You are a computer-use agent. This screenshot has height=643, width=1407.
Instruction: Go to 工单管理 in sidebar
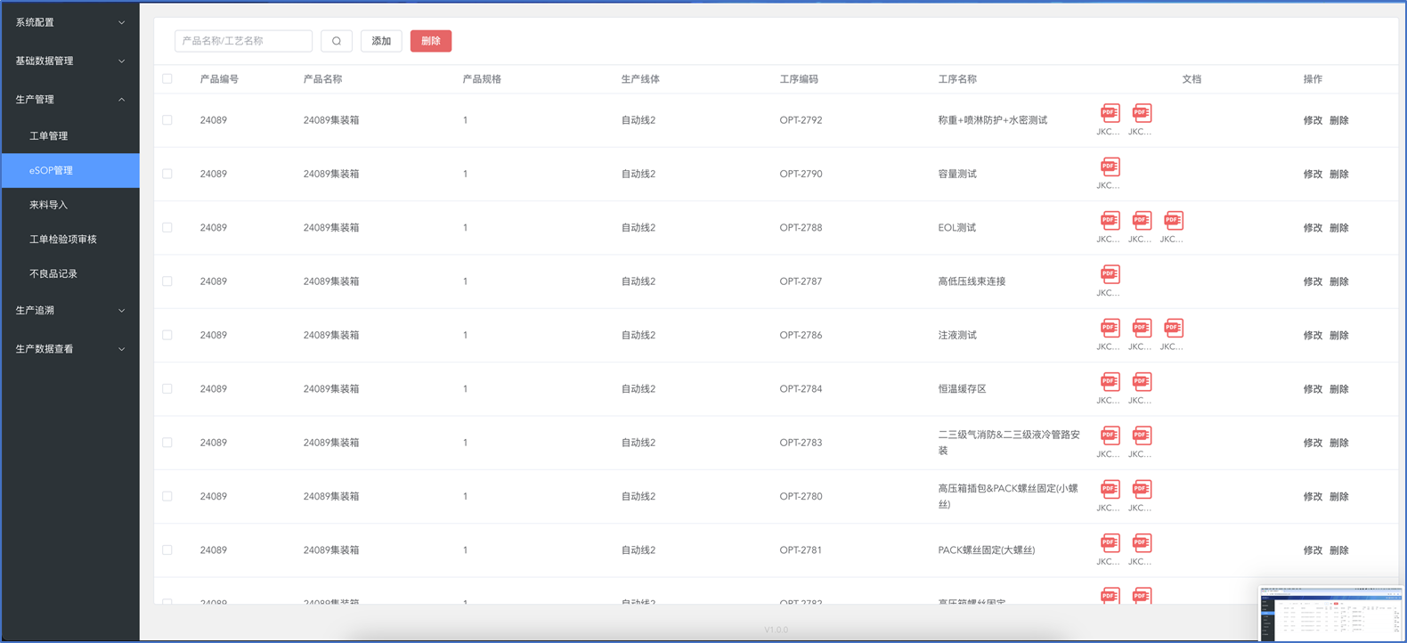pos(49,136)
